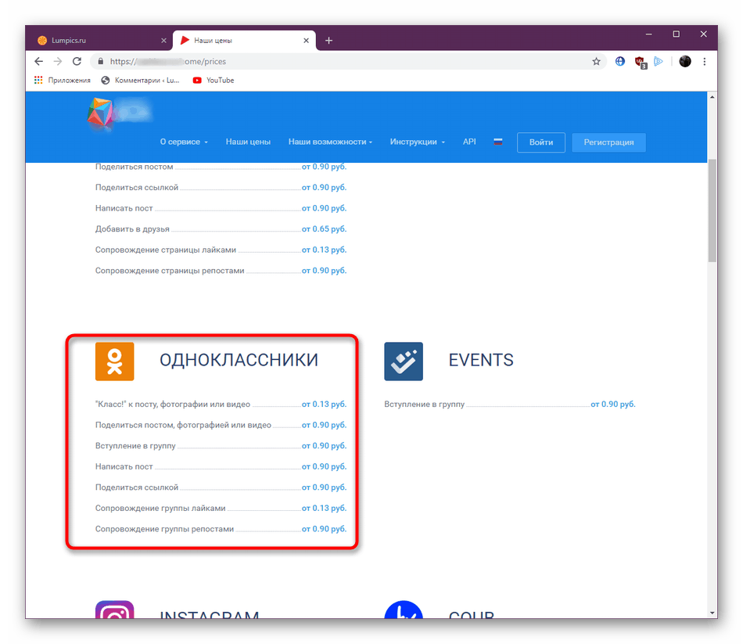Open the Chrome three-dot menu
743x644 pixels.
point(705,61)
